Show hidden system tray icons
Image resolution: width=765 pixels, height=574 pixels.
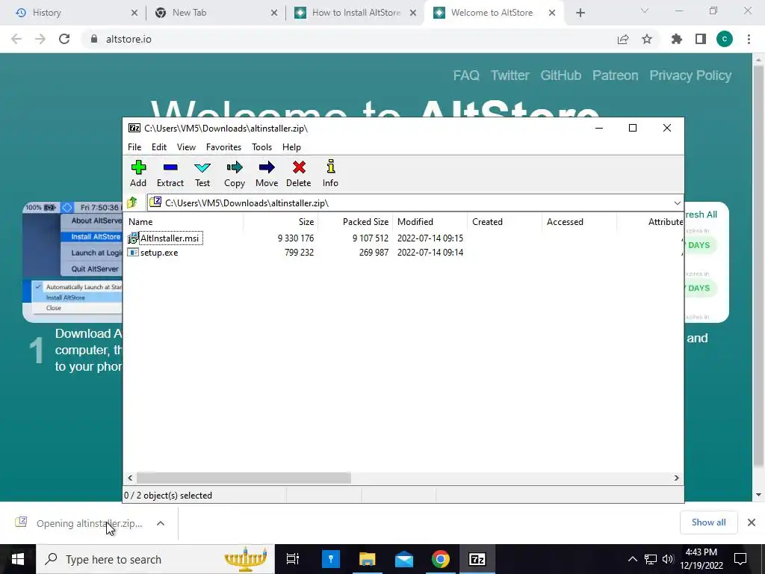pyautogui.click(x=632, y=559)
